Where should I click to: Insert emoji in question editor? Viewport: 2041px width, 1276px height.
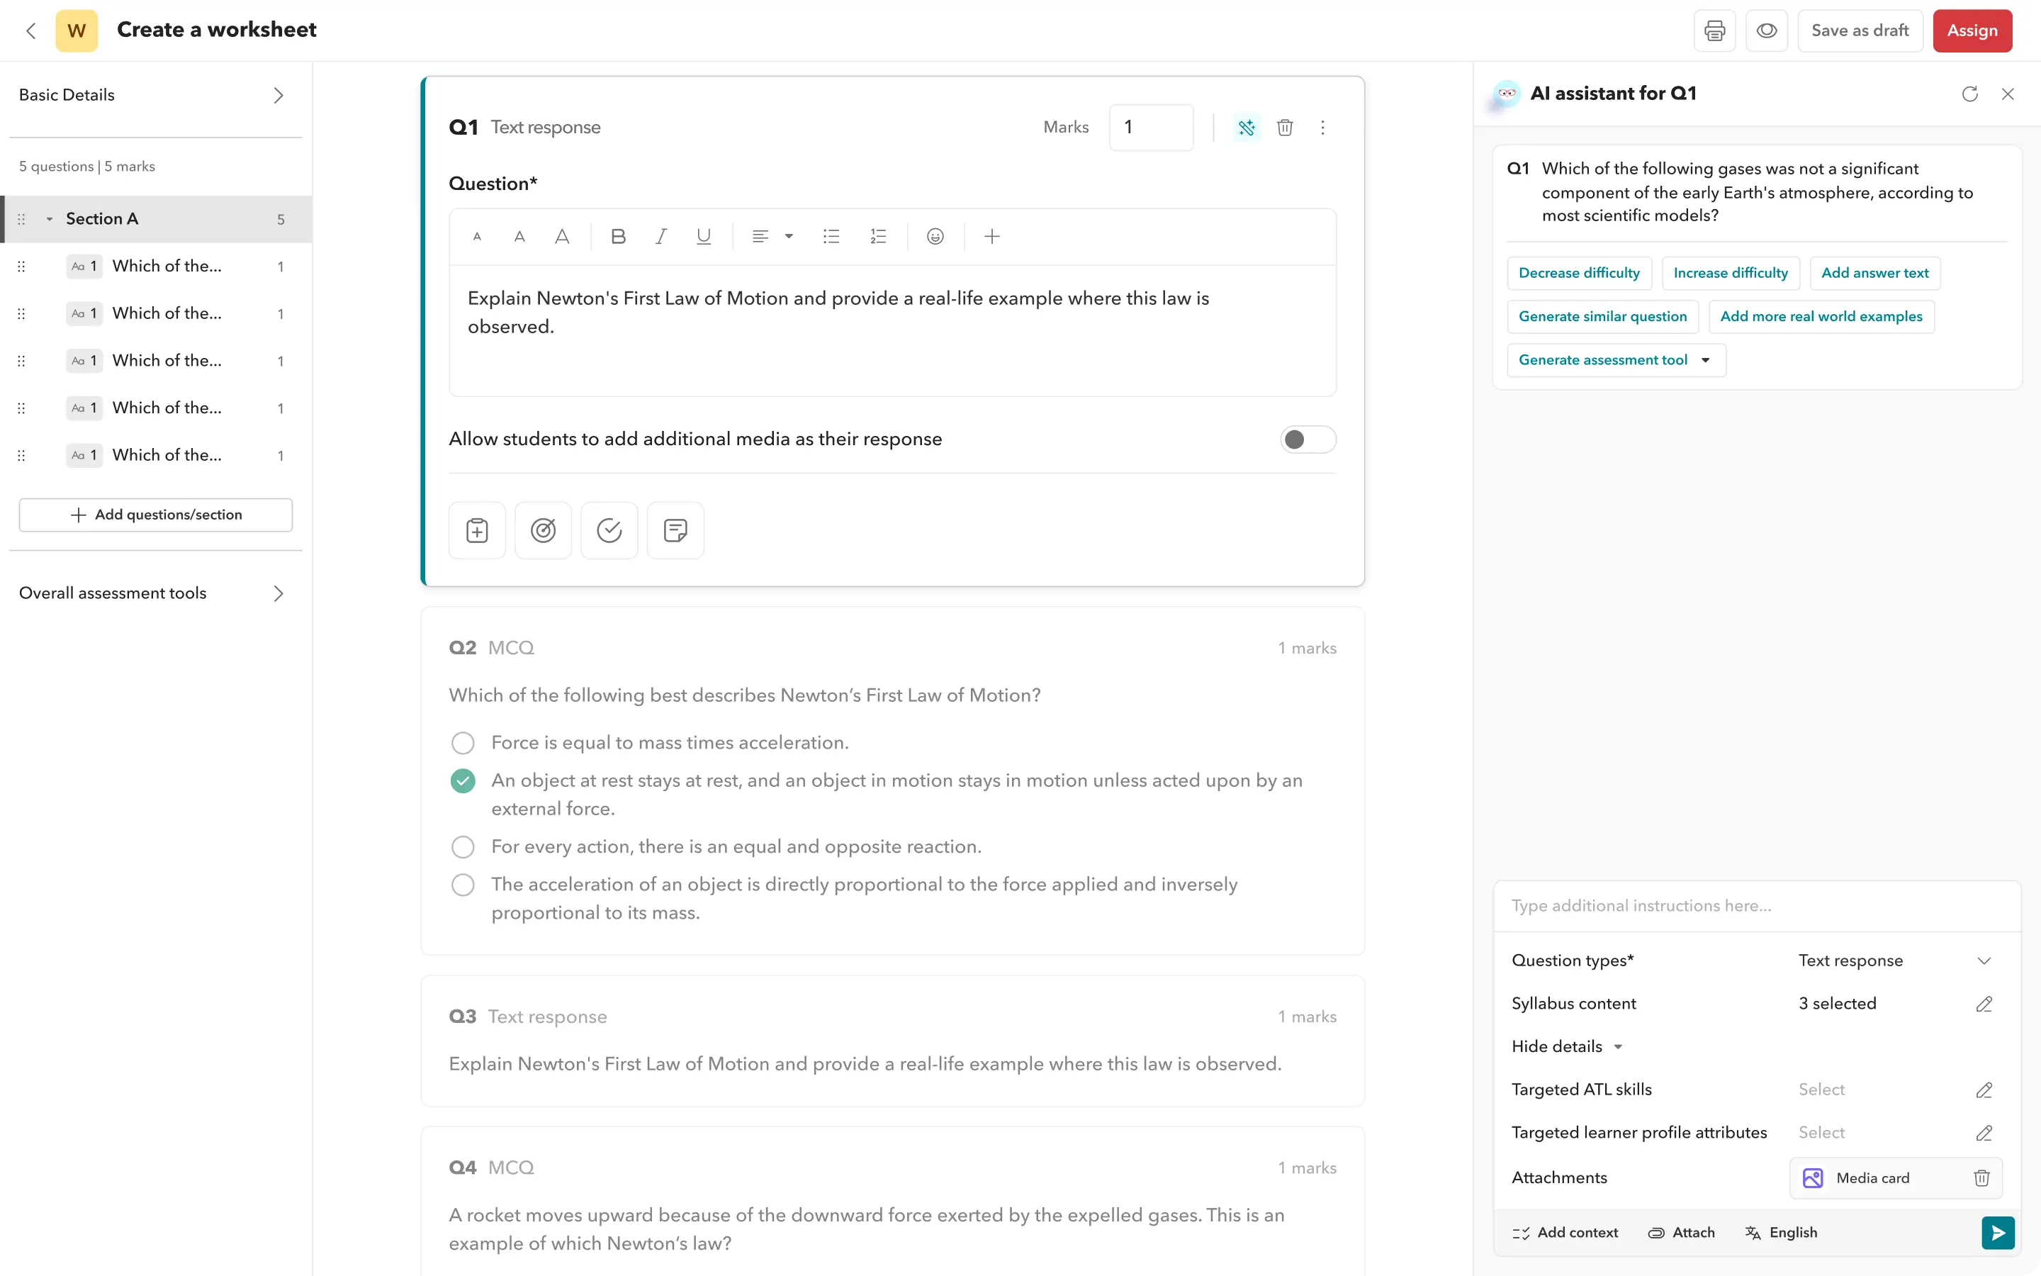[x=935, y=237]
